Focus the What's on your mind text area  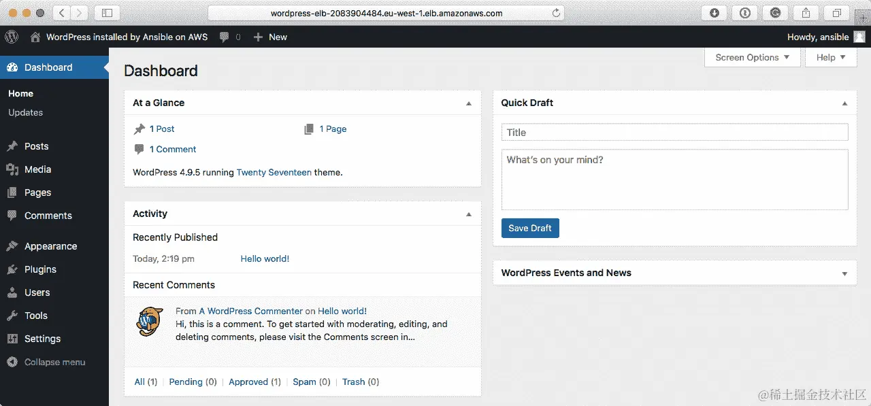[x=675, y=180]
